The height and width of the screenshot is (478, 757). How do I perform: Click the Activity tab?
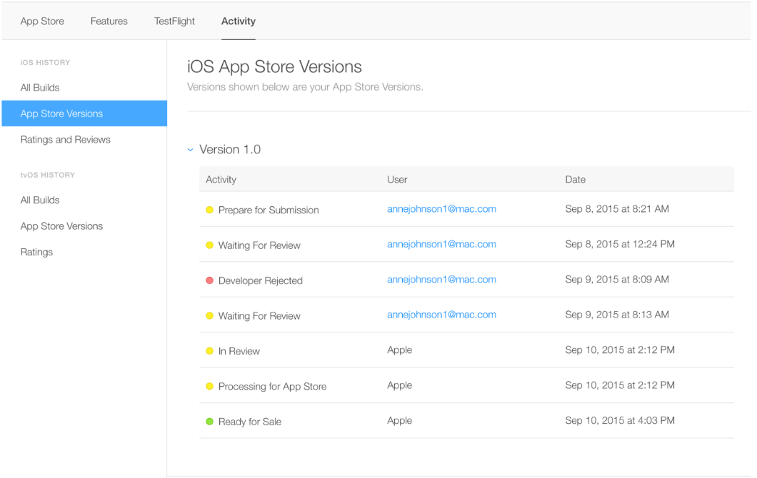click(238, 21)
